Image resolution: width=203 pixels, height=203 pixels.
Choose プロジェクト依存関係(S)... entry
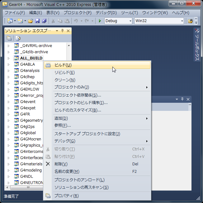(x=97, y=95)
